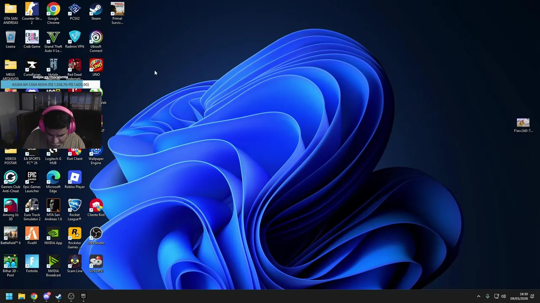Image resolution: width=540 pixels, height=303 pixels.
Task: Select the Euro Truck Simulator 2 icon
Action: coord(32,210)
